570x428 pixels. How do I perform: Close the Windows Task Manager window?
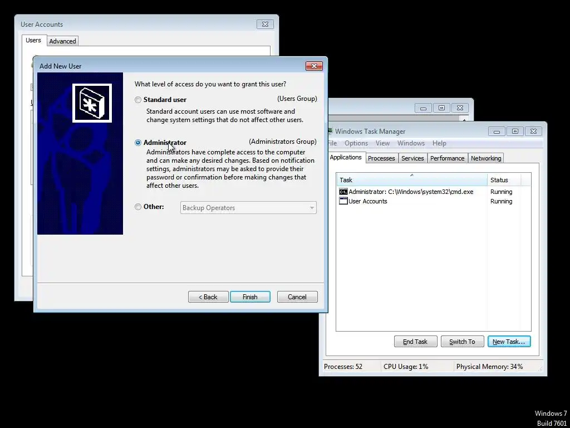click(x=533, y=132)
